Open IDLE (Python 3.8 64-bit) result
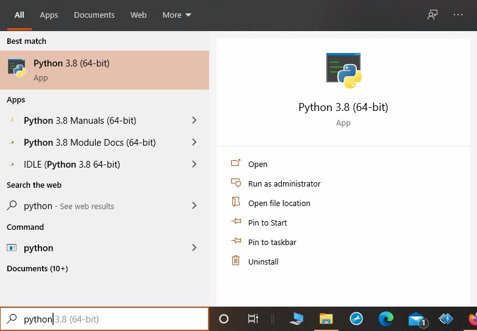This screenshot has height=331, width=477. (x=104, y=164)
